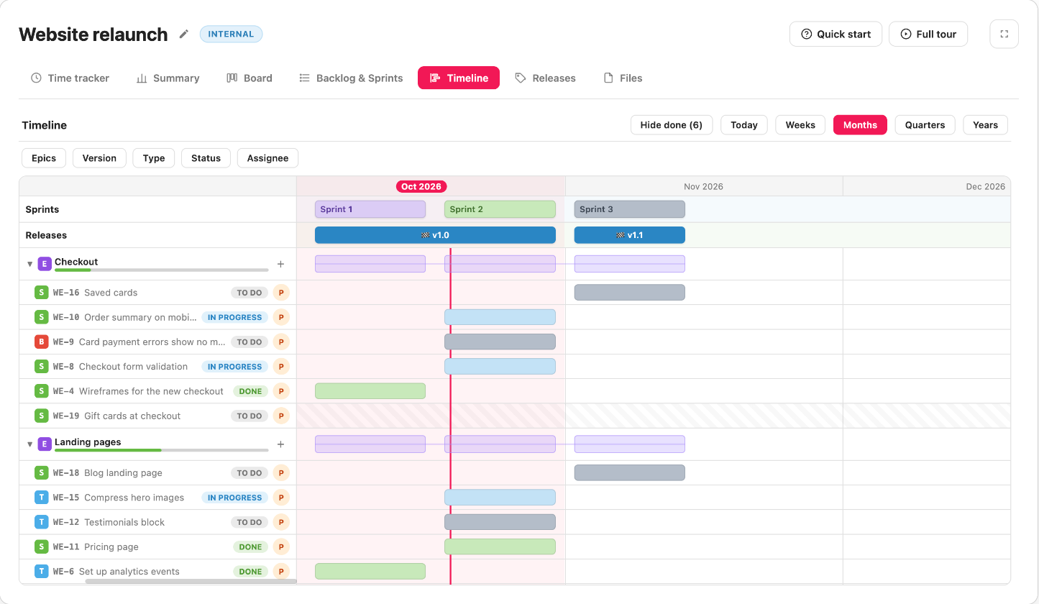The width and height of the screenshot is (1039, 604).
Task: Click the Quick start button
Action: 836,34
